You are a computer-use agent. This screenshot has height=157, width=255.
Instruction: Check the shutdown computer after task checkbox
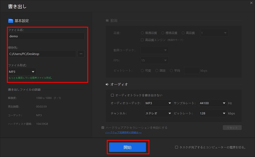(x=176, y=147)
